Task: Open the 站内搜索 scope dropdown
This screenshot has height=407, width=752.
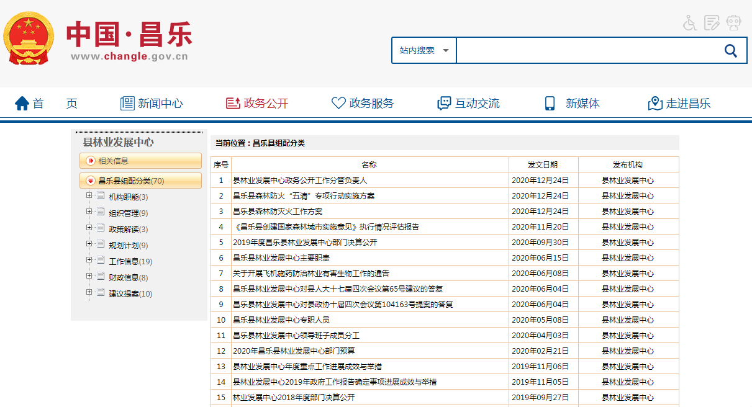Action: pyautogui.click(x=424, y=51)
